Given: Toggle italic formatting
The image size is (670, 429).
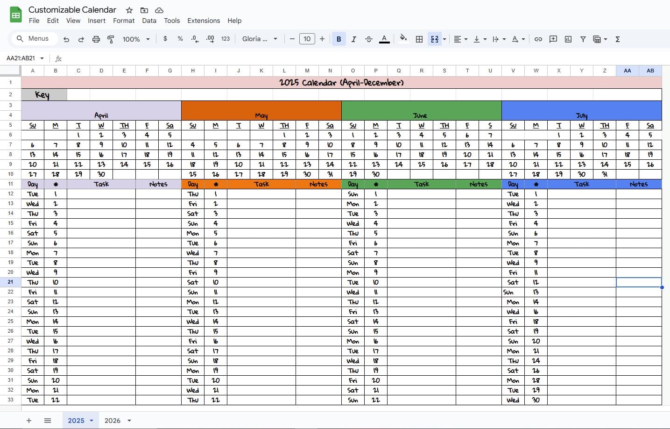Looking at the screenshot, I should [354, 39].
